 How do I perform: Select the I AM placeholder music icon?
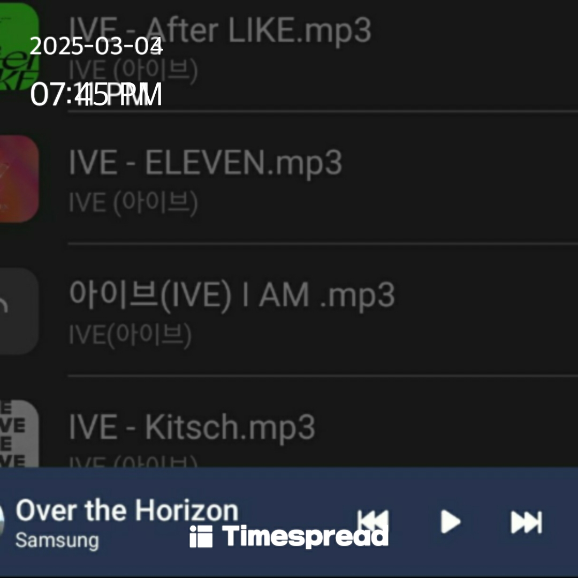click(x=19, y=311)
